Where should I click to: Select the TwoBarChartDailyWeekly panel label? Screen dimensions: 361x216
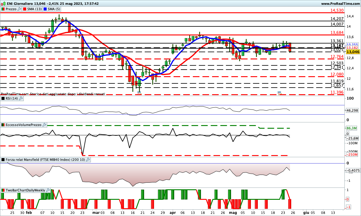[x=26, y=190]
